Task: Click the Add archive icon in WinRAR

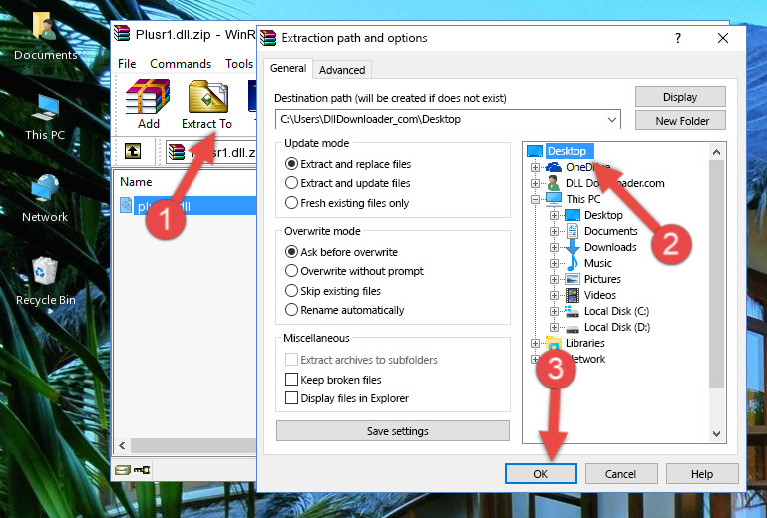Action: point(148,96)
